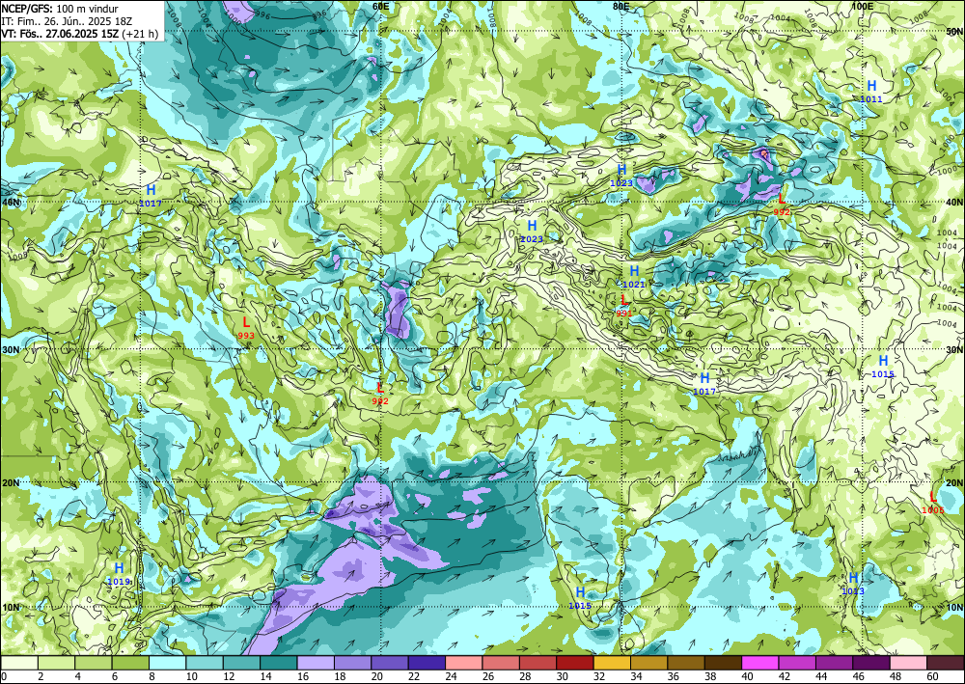Pick the 16–18 lavender legend swatch
This screenshot has height=684, width=965.
tap(316, 663)
